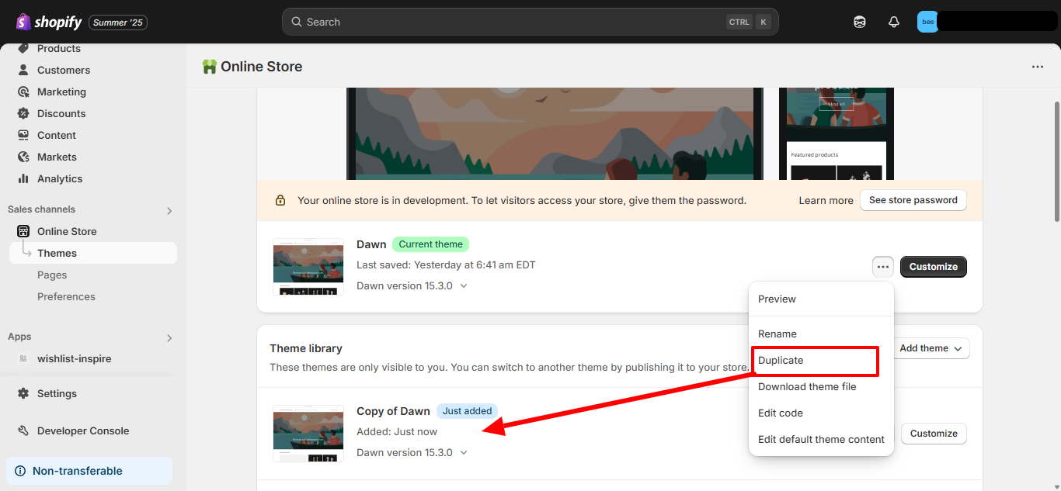Click the Discounts icon
Screen dimensions: 1061x491
click(x=23, y=113)
